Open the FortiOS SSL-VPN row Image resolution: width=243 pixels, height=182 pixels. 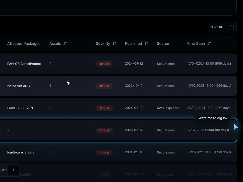pos(118,108)
